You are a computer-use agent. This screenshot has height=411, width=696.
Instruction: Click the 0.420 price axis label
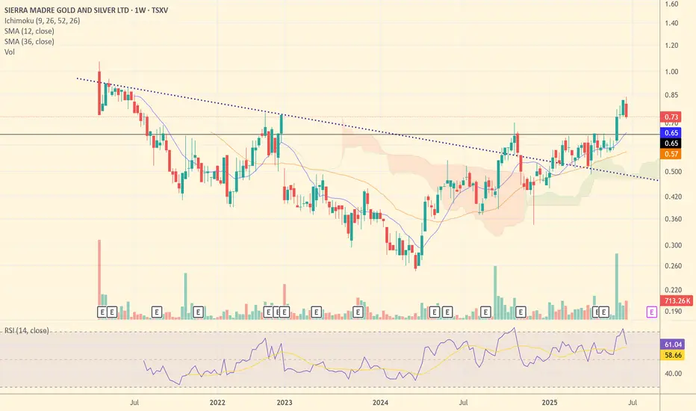674,197
